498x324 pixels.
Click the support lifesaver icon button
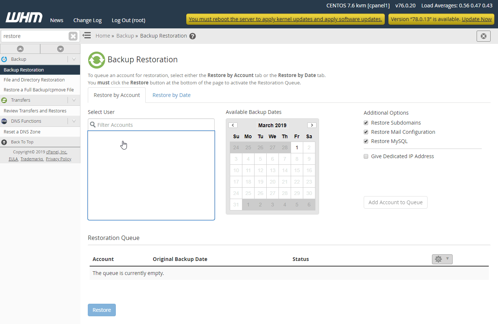pyautogui.click(x=483, y=36)
